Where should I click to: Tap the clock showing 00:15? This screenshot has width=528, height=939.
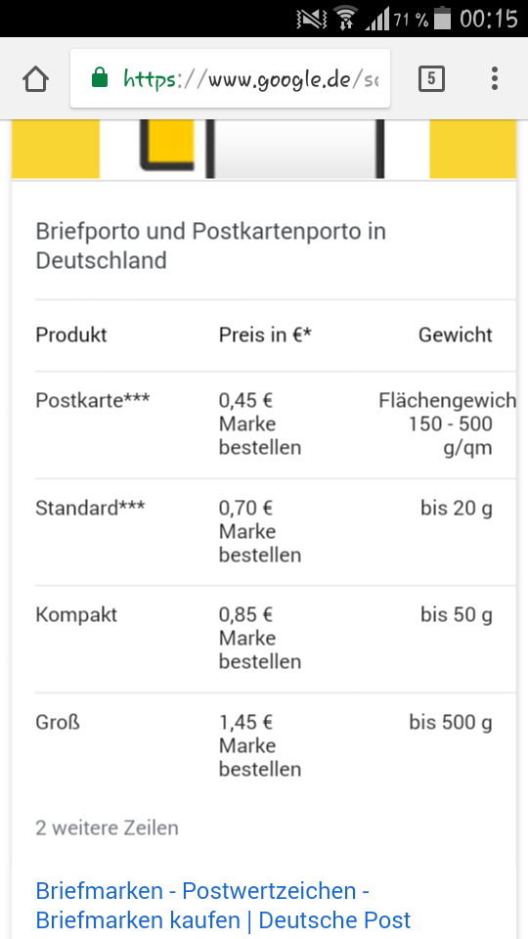(489, 19)
